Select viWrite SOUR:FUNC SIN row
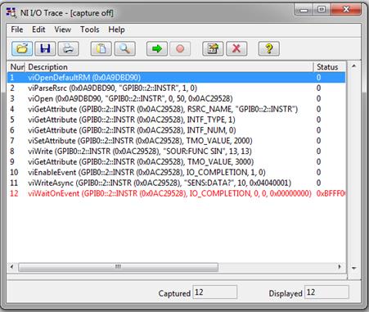Image resolution: width=369 pixels, height=312 pixels. tap(177, 151)
